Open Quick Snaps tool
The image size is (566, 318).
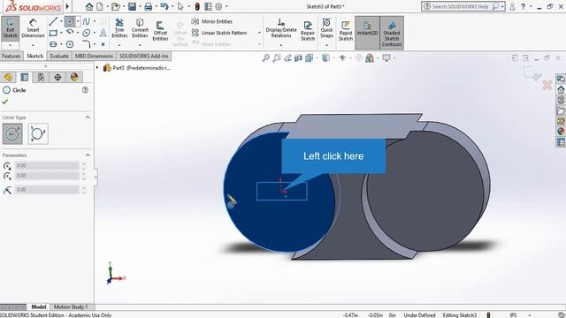(x=326, y=28)
